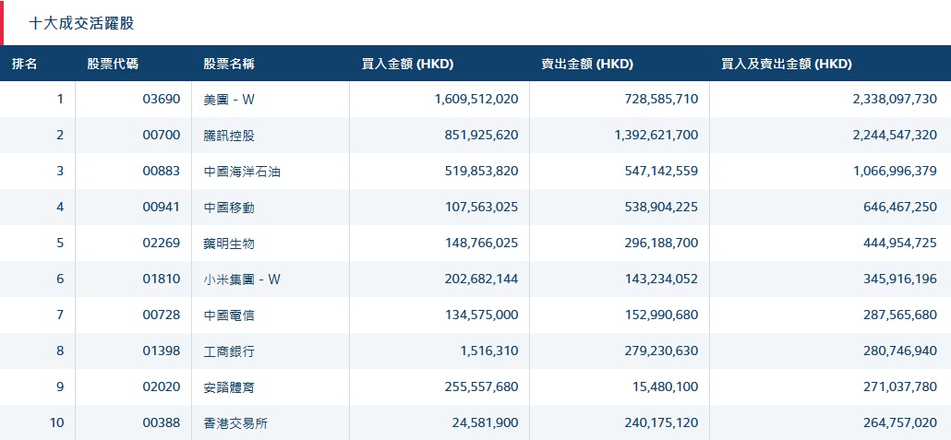This screenshot has height=440, width=951.
Task: Click stock name 中國海洋石油
Action: [241, 172]
